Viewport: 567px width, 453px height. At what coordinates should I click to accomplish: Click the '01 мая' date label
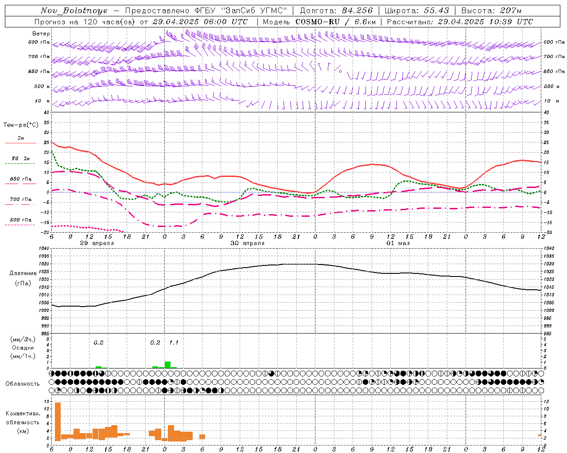398,243
